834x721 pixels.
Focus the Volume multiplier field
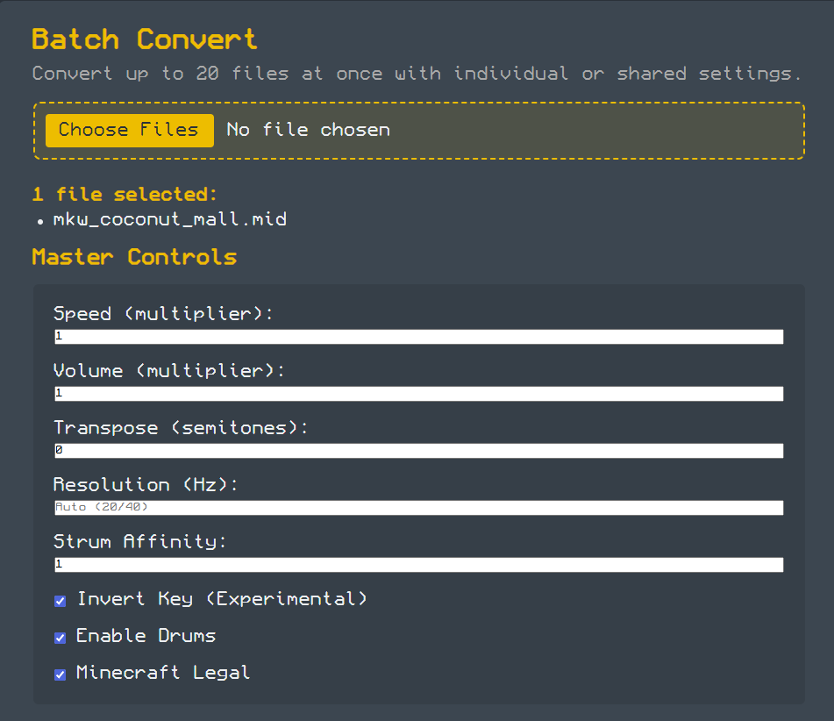point(418,393)
